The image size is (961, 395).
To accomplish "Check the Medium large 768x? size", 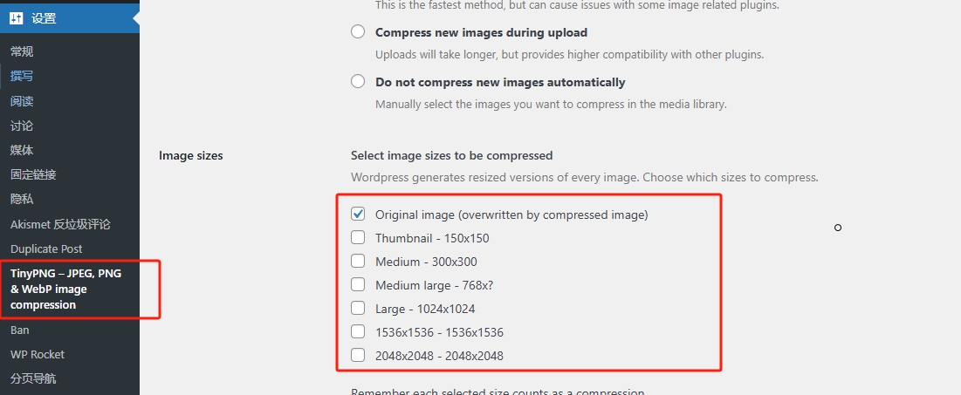I will click(x=358, y=284).
